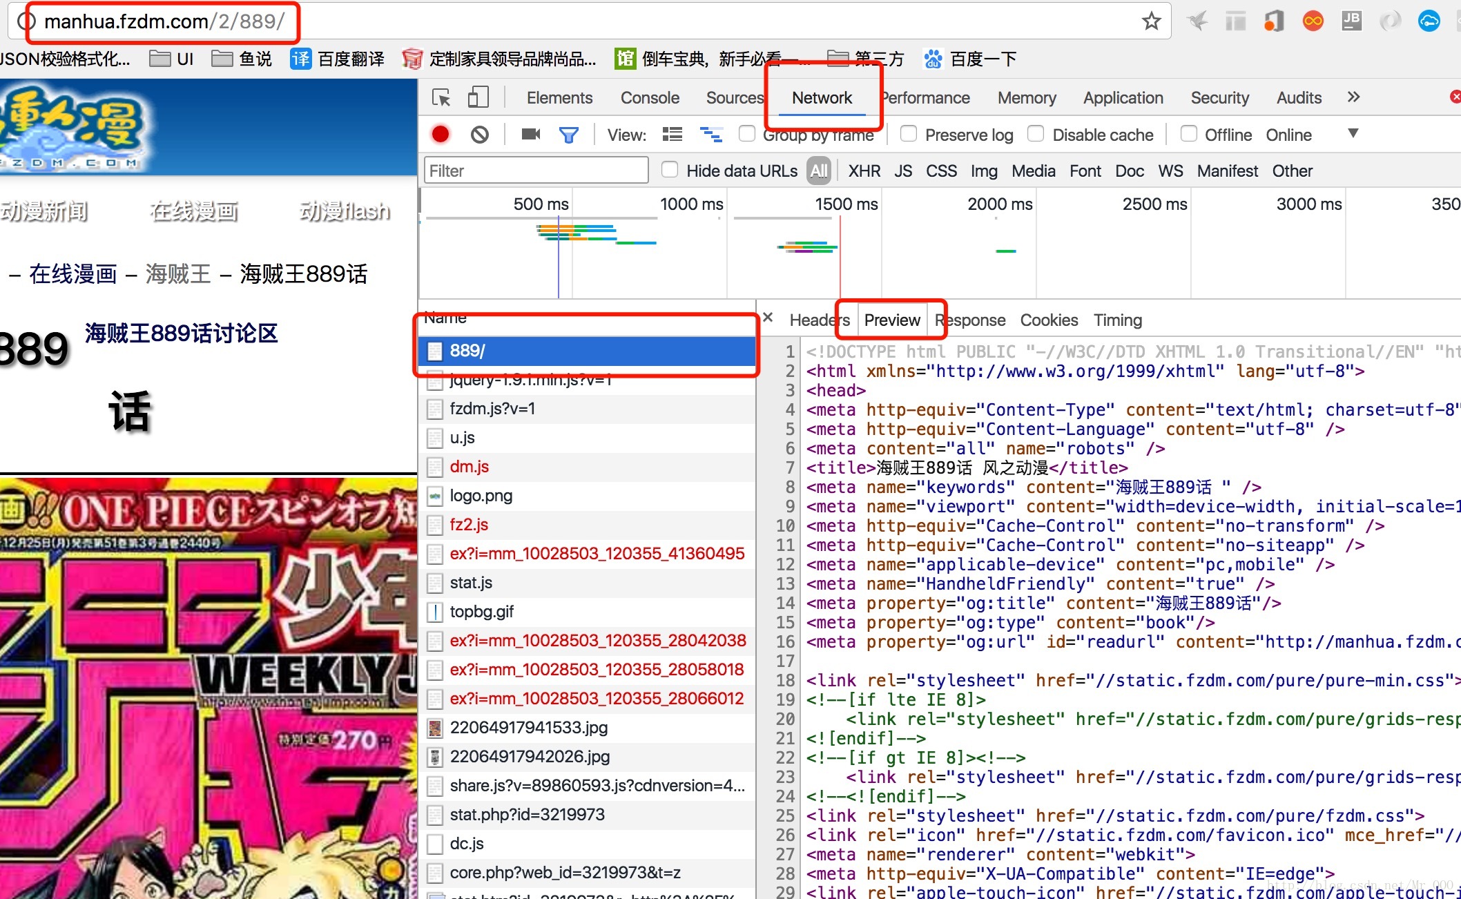Screen dimensions: 1461x899
Task: Stop recording with red record button
Action: [441, 134]
